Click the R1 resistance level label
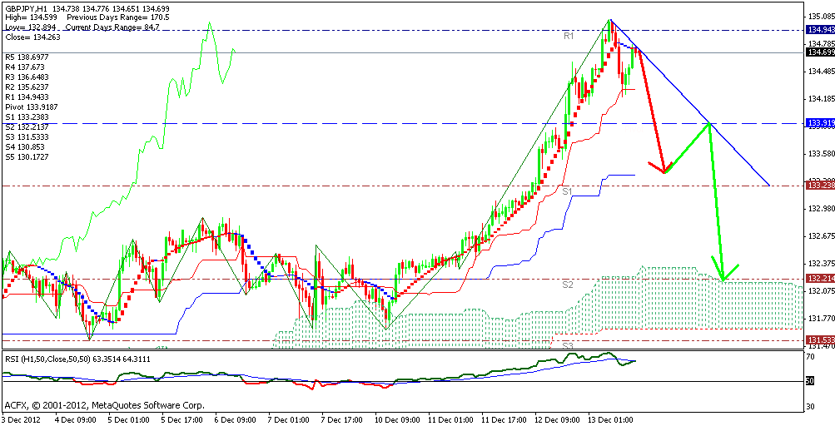 (x=569, y=37)
